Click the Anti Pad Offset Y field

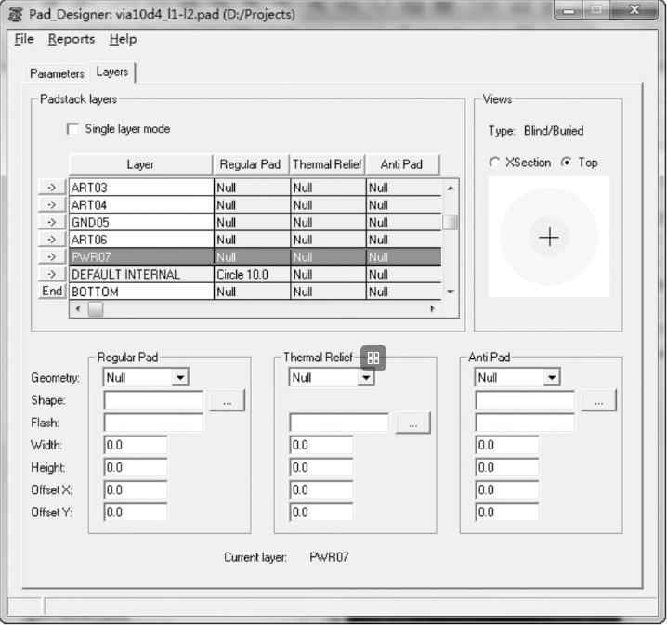507,513
